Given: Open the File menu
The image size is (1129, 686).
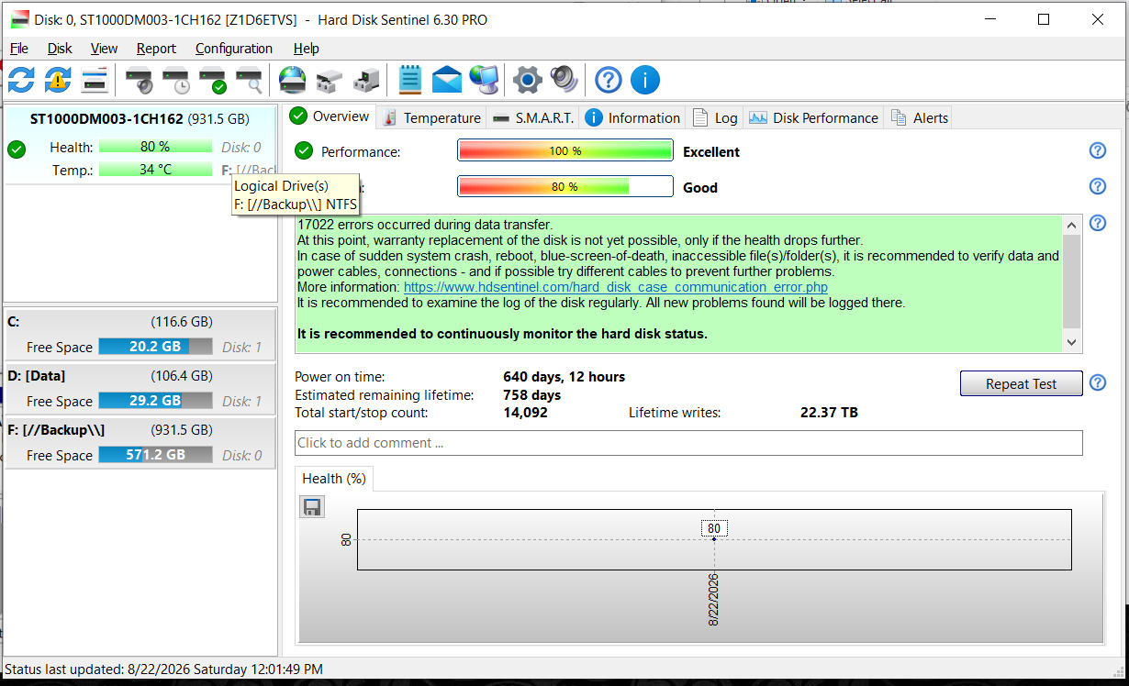Looking at the screenshot, I should click(x=19, y=49).
